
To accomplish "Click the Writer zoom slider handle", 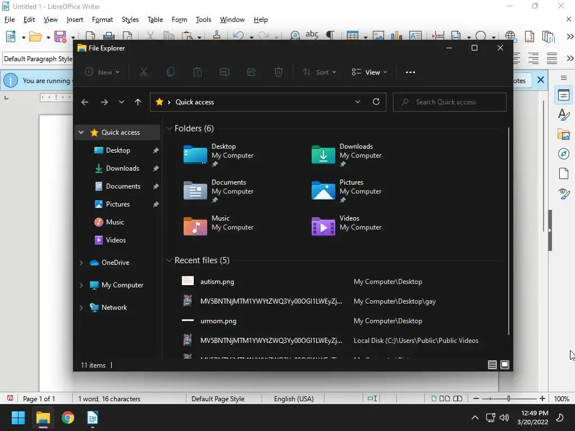I will (x=509, y=398).
